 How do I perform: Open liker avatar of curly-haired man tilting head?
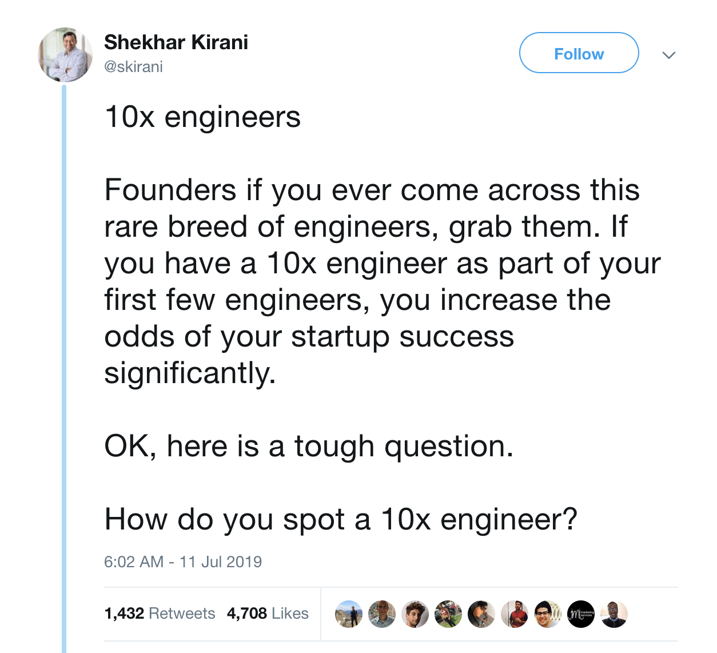click(x=415, y=614)
